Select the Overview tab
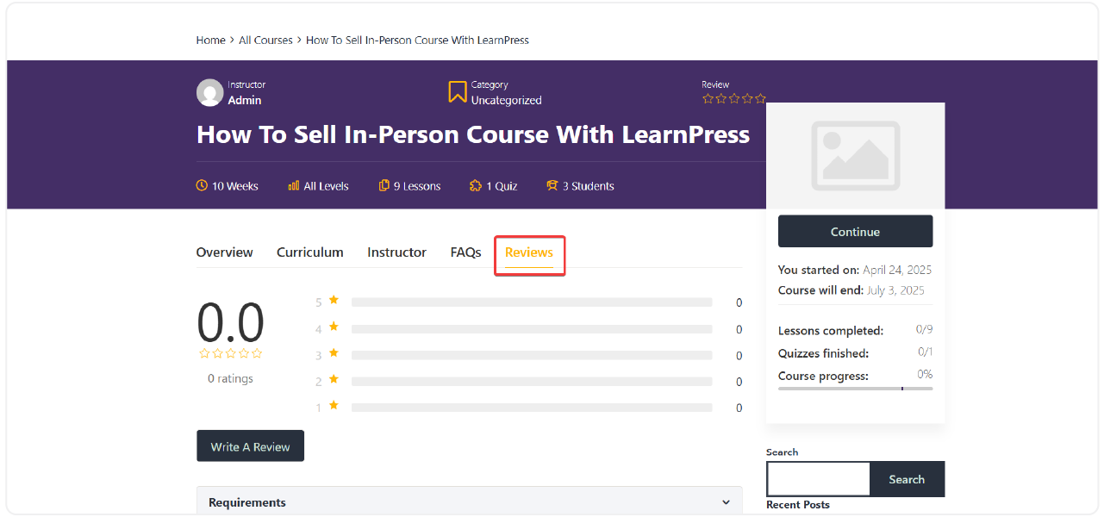The image size is (1104, 517). click(x=224, y=252)
